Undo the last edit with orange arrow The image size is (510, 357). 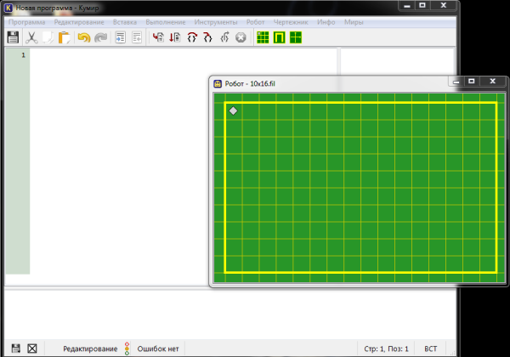(83, 37)
